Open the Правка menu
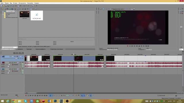Viewport: 184px width, 103px height. pyautogui.click(x=7, y=3)
